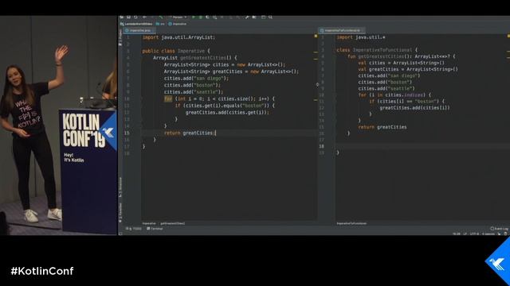
Task: Open the Project tool window sidebar button
Action: point(120,38)
